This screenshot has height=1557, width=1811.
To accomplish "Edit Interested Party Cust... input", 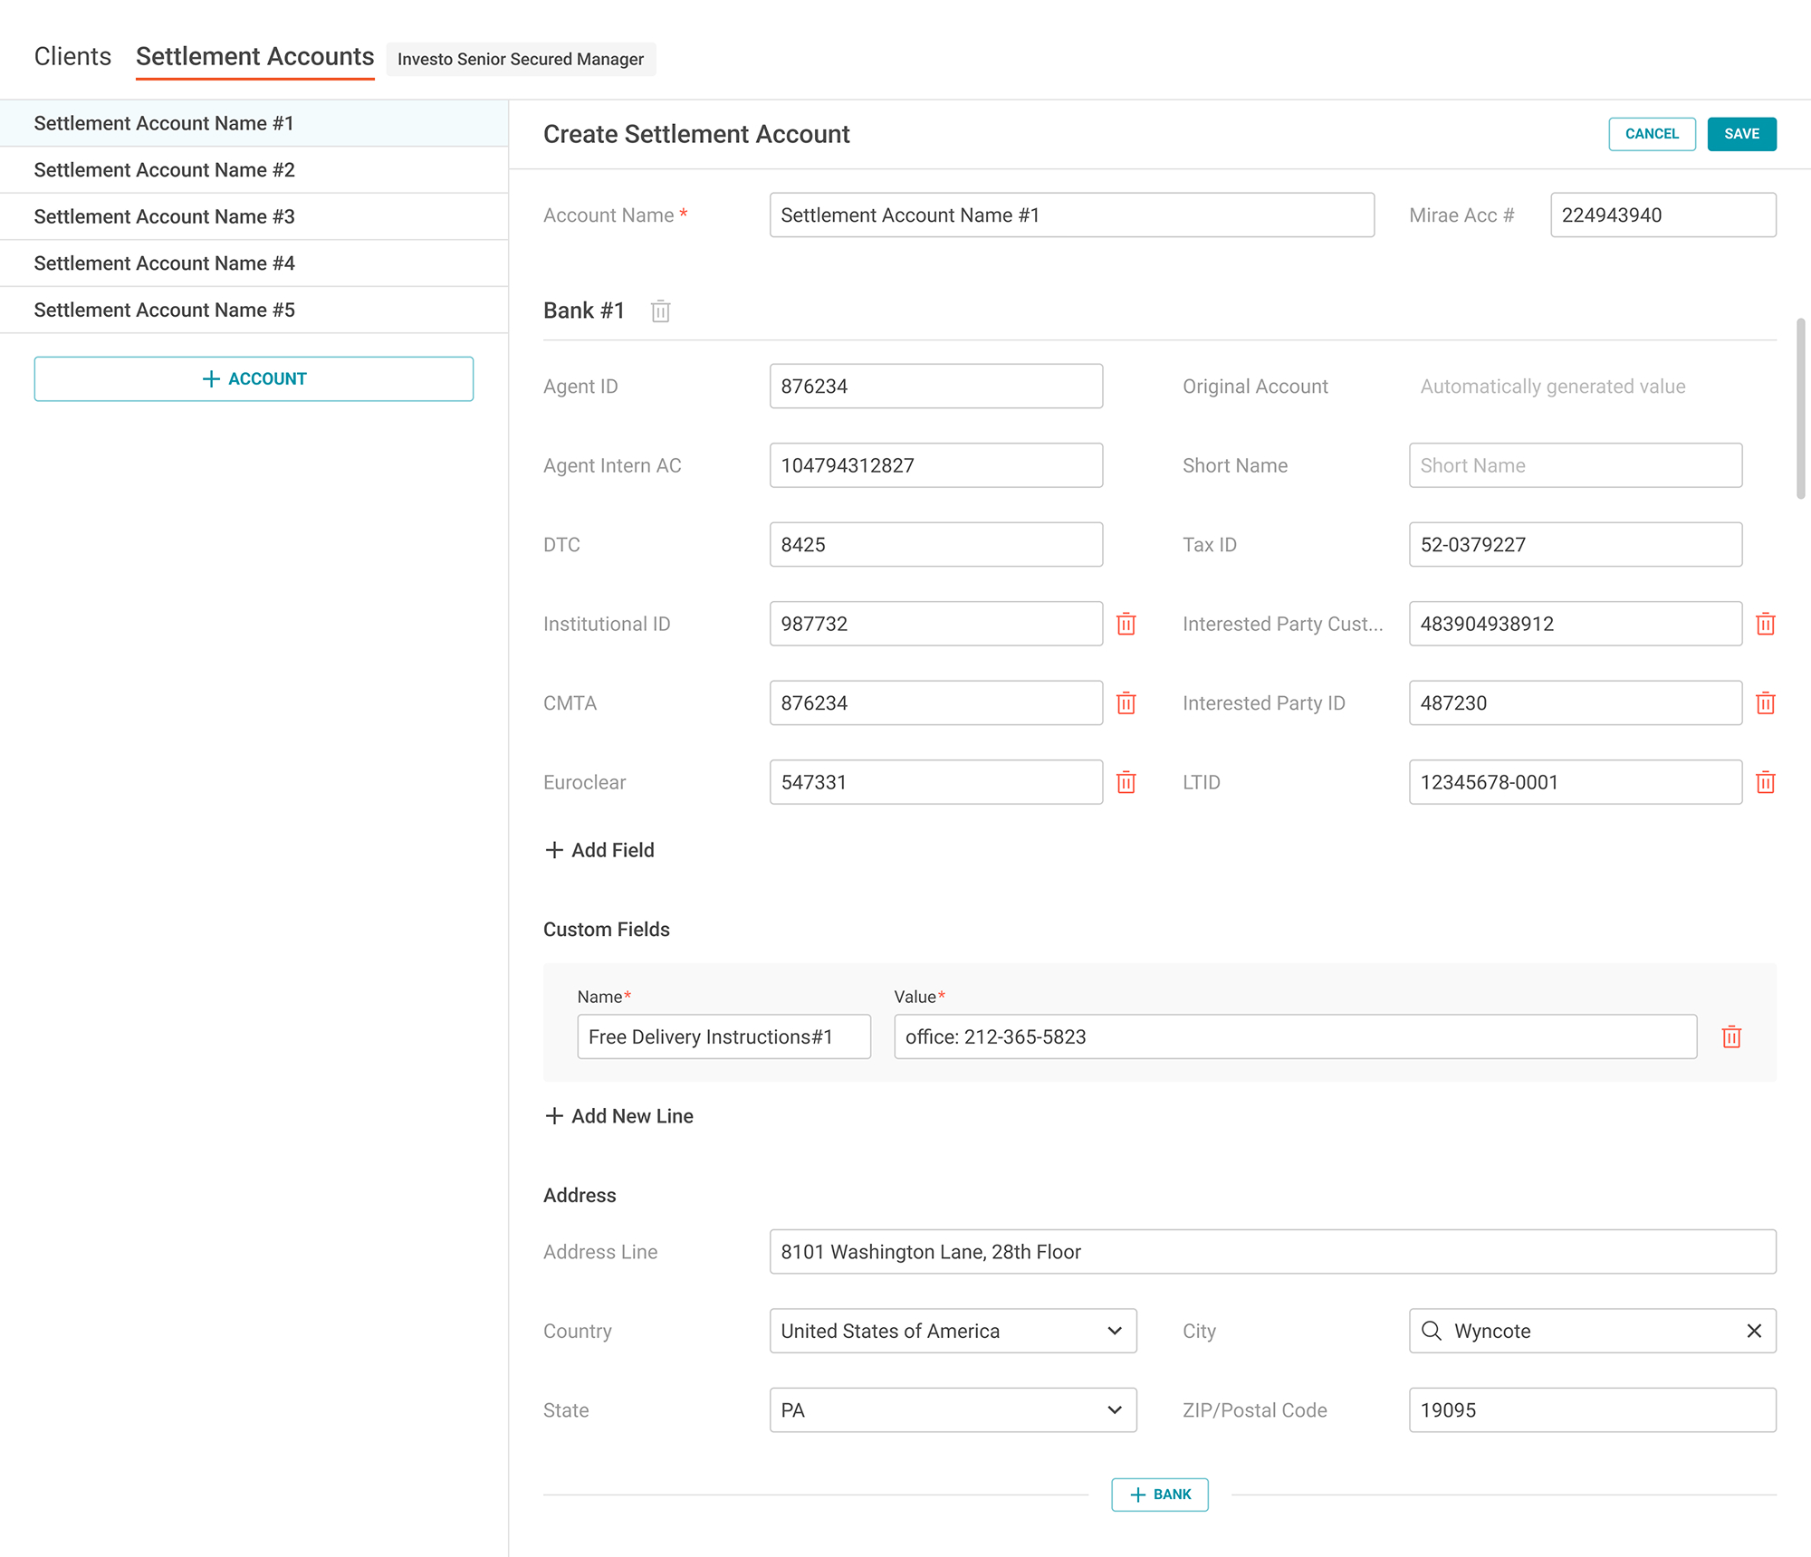I will tap(1576, 624).
